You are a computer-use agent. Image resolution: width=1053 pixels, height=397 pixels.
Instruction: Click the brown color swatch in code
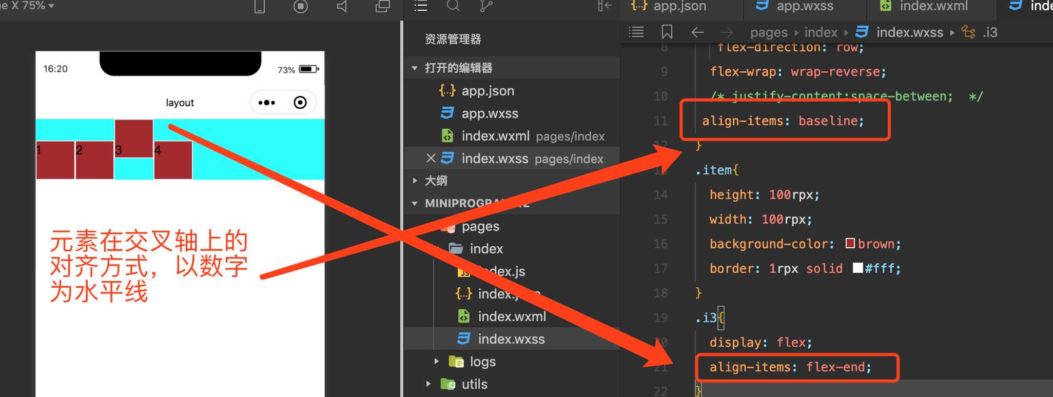tap(850, 243)
